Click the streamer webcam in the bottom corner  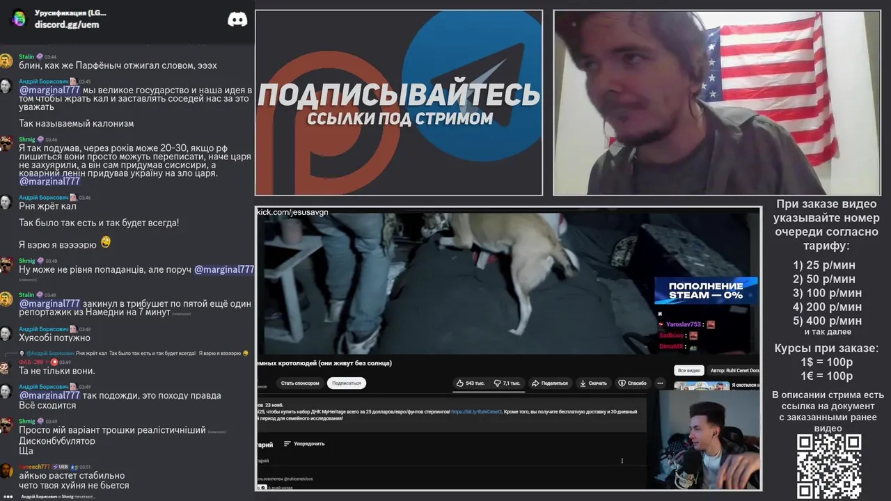(x=709, y=439)
